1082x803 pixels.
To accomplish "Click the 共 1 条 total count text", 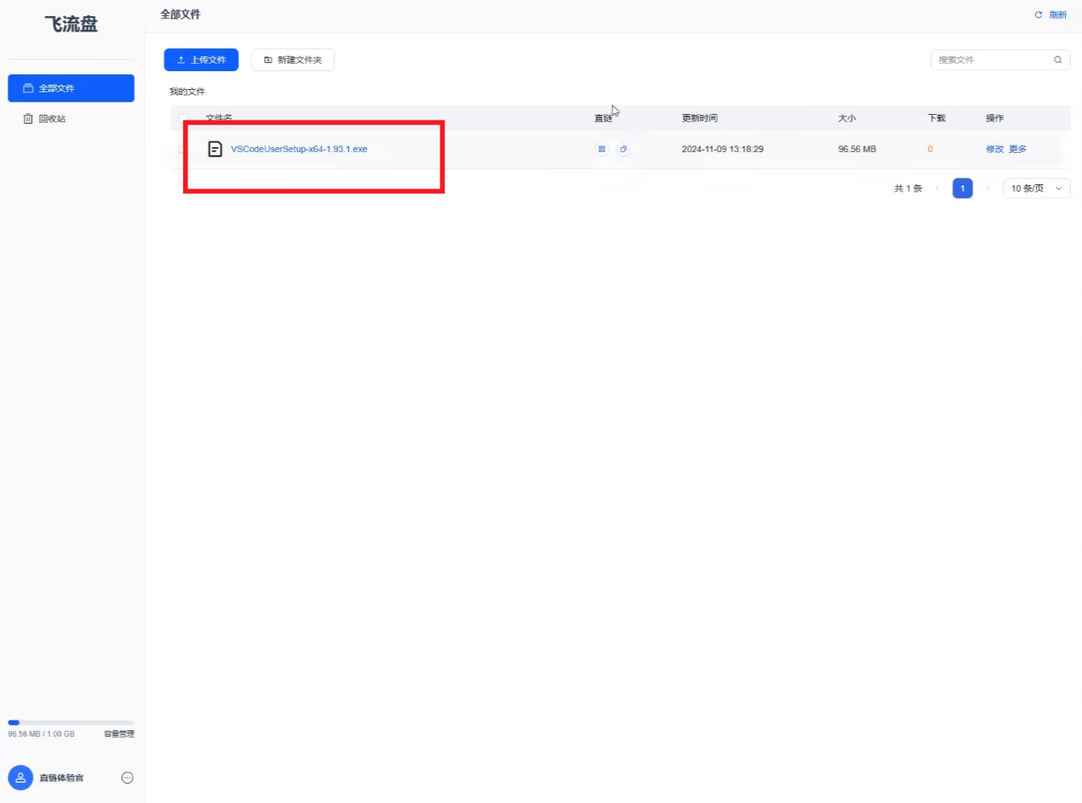I will pos(908,188).
